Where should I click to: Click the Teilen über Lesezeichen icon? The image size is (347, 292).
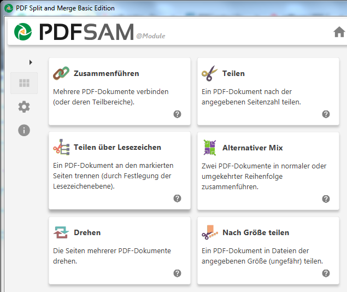pos(61,147)
